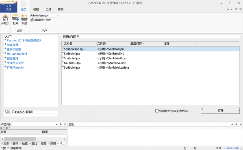The image size is (243, 150).
Task: Pin the 属性 panel
Action: [x=236, y=124]
